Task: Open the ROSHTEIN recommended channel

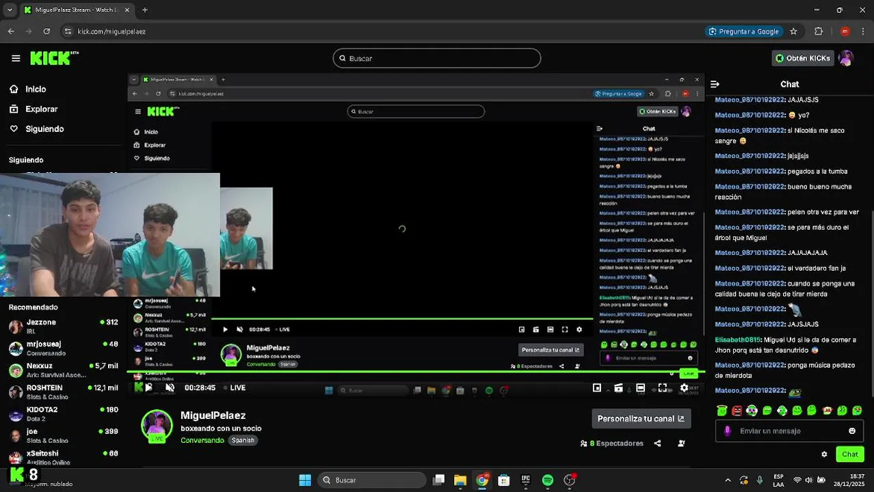Action: (64, 392)
